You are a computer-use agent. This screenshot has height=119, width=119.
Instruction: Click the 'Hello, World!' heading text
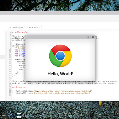[x=60, y=74]
